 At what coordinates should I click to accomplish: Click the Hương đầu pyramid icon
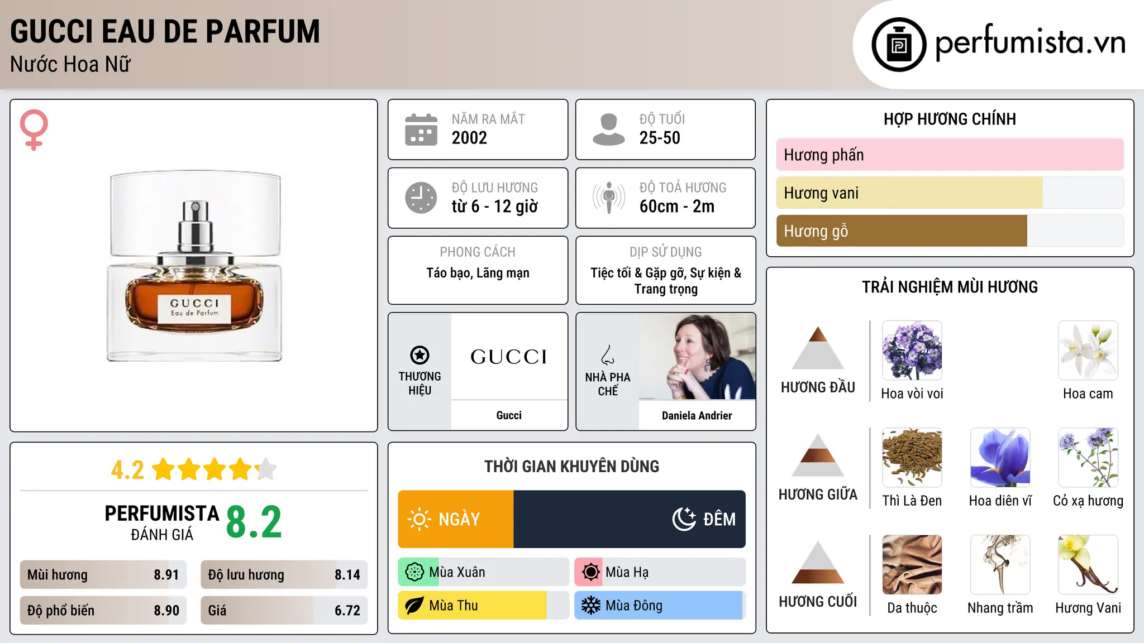818,348
